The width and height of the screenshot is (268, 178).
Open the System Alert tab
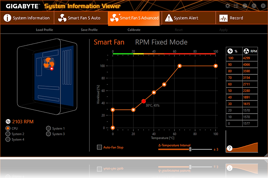pos(189,18)
